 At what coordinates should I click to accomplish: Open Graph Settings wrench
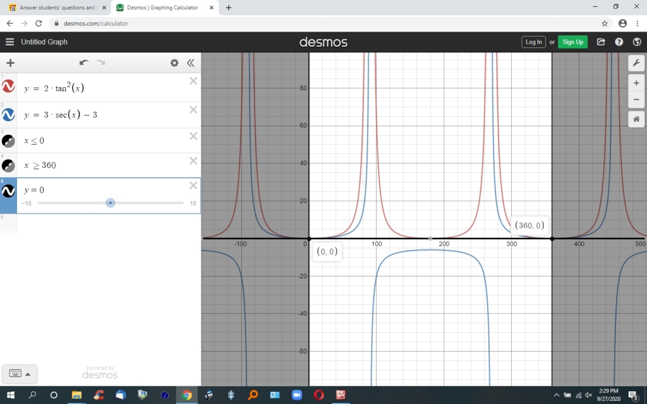tap(636, 62)
